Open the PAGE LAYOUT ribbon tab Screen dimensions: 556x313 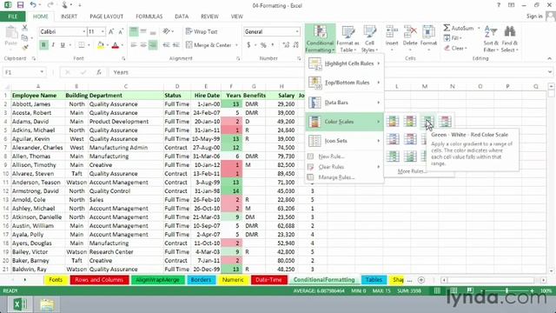click(106, 17)
